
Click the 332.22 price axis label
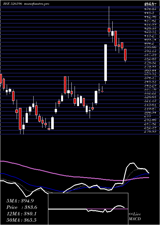(x=150, y=93)
